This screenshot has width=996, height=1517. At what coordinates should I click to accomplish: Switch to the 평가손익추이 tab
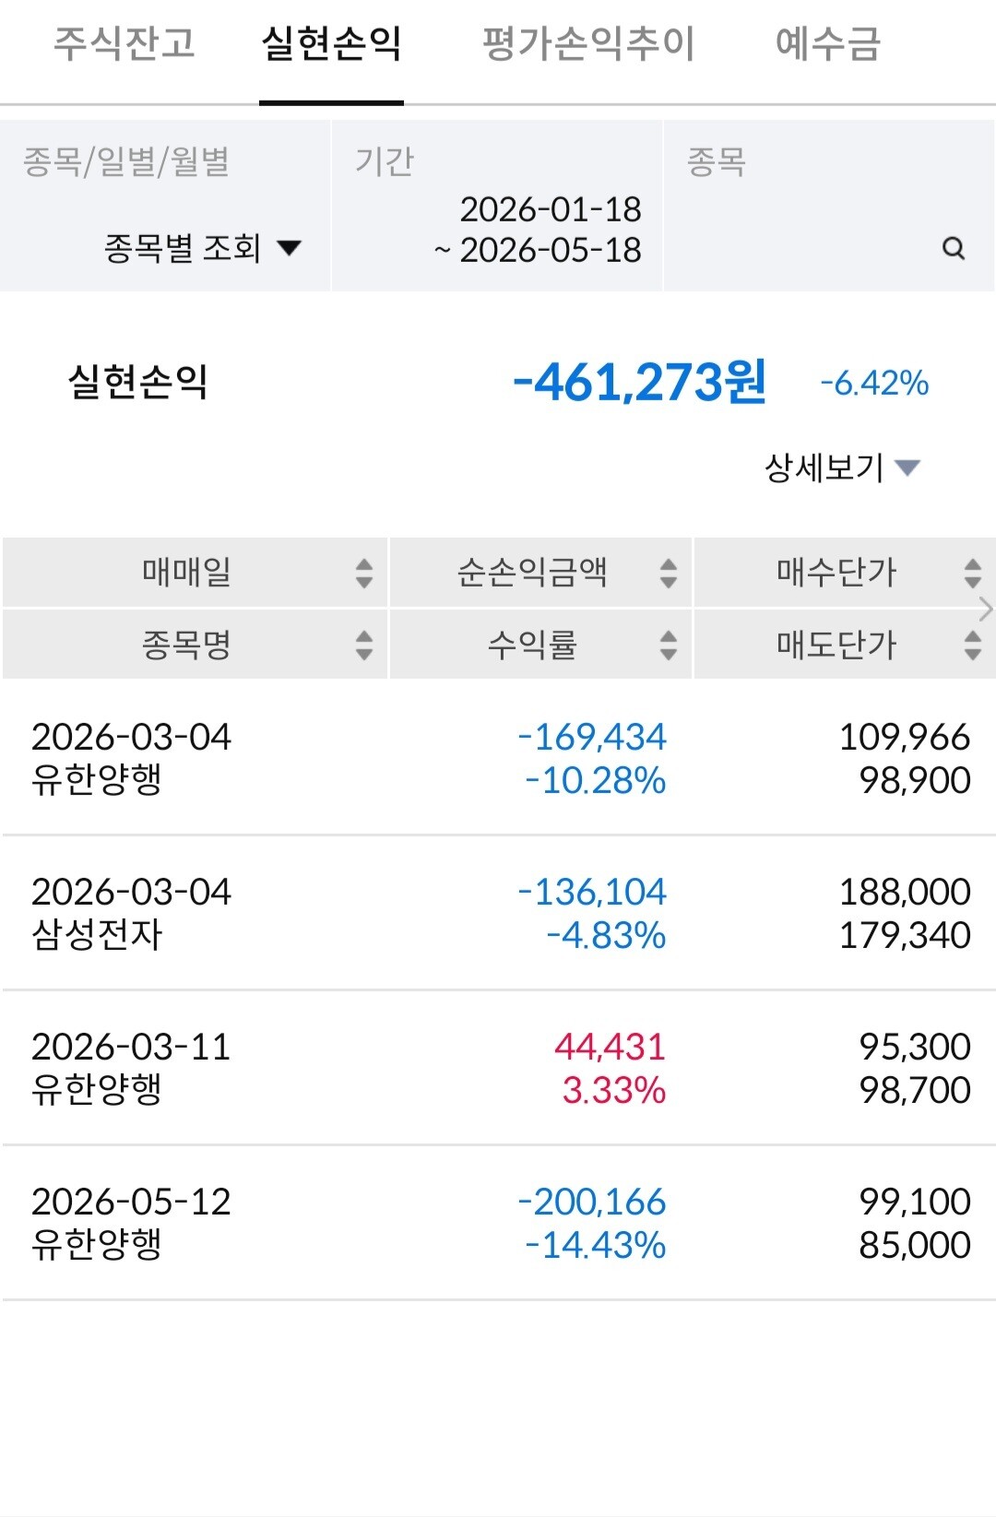pyautogui.click(x=588, y=43)
